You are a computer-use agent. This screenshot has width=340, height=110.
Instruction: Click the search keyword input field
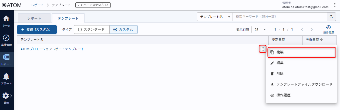(x=280, y=17)
